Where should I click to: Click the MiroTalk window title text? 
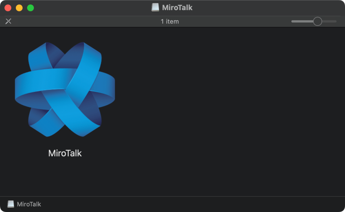point(177,7)
